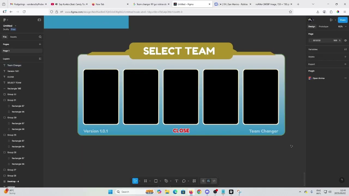Open help question mark button
Image resolution: width=349 pixels, height=196 pixels.
tap(342, 180)
